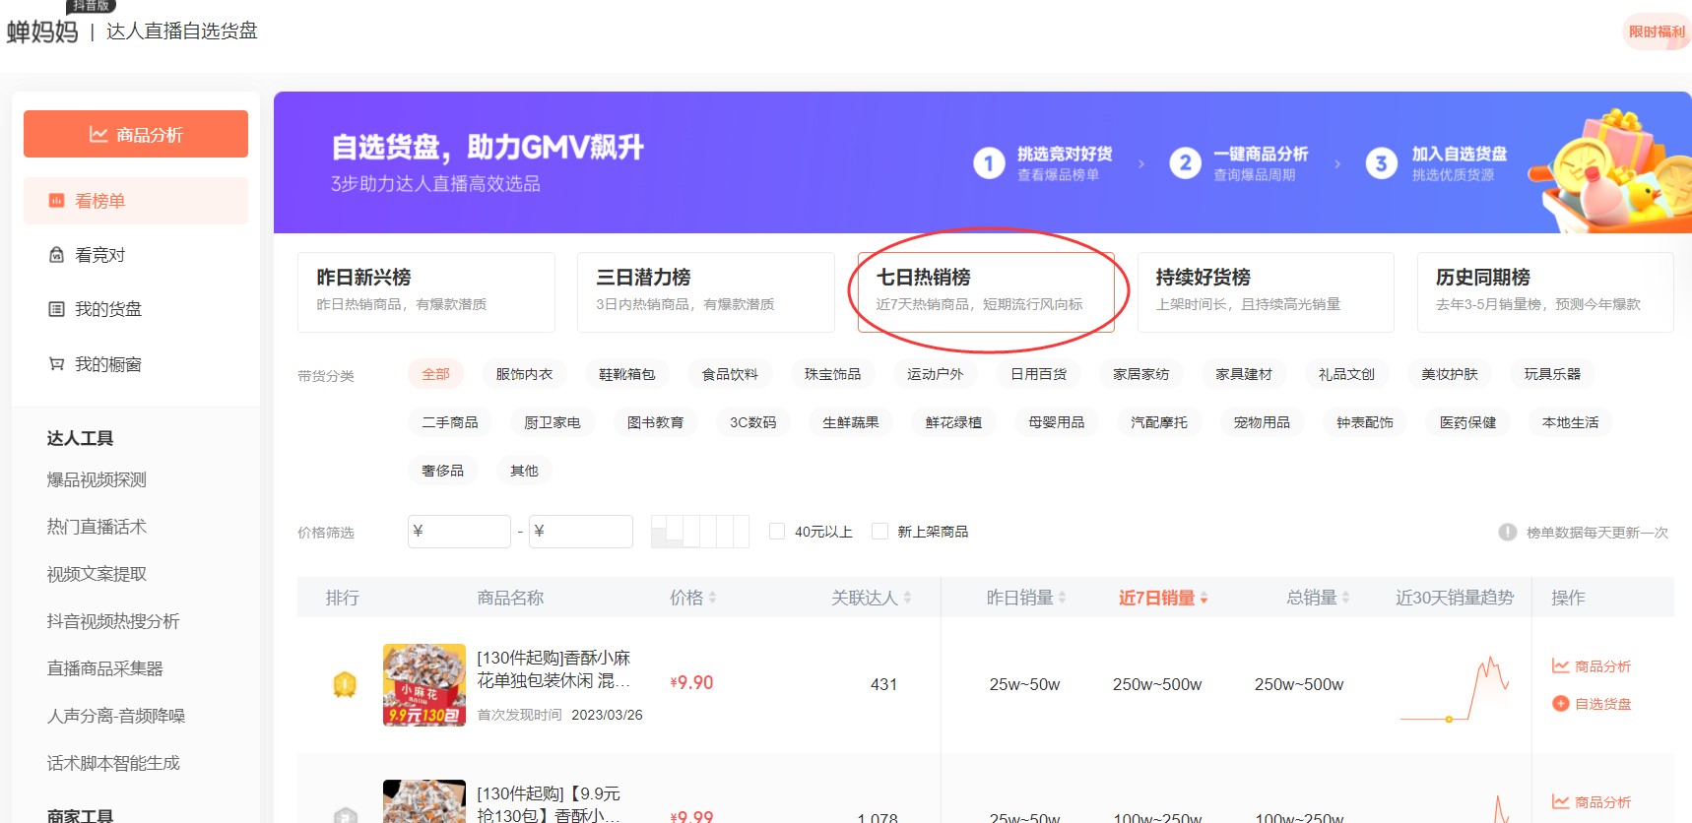Filter by 生鲜蔬果 category
Screen dimensions: 1692x823
point(850,422)
